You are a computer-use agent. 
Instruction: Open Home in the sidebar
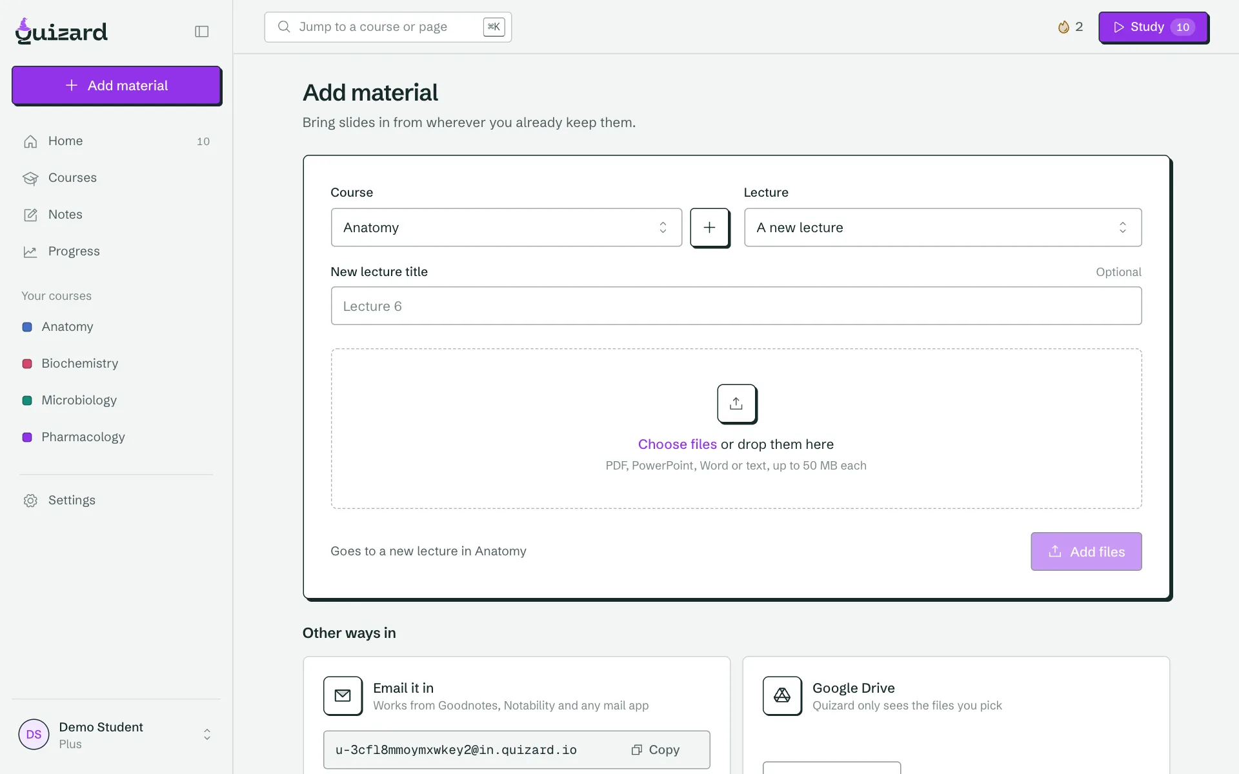click(116, 141)
